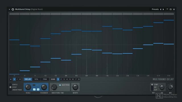
Task: Click the topmost delay bar in the last band
Action: [x=169, y=20]
